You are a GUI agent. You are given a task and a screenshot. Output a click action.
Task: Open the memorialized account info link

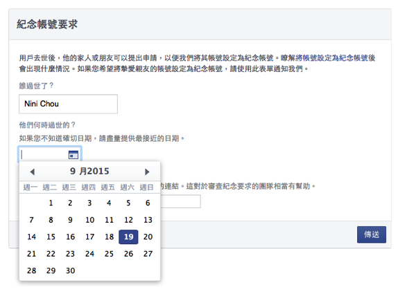336,58
